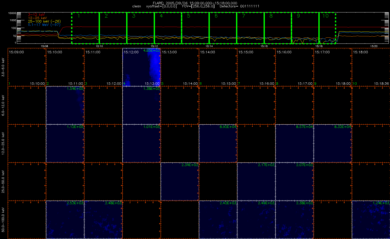Click the 50.0-100.0 keV row label
The height and width of the screenshot is (239, 390).
click(3, 220)
